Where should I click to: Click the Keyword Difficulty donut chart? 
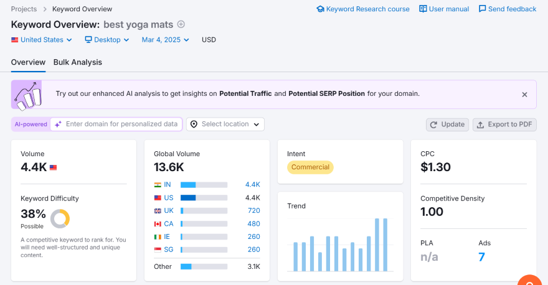[60, 218]
